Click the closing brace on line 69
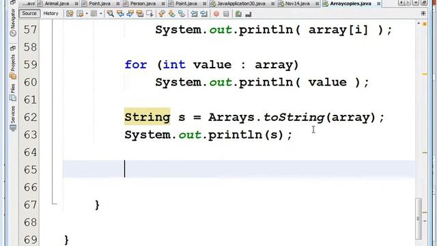437x246 pixels. (66, 240)
